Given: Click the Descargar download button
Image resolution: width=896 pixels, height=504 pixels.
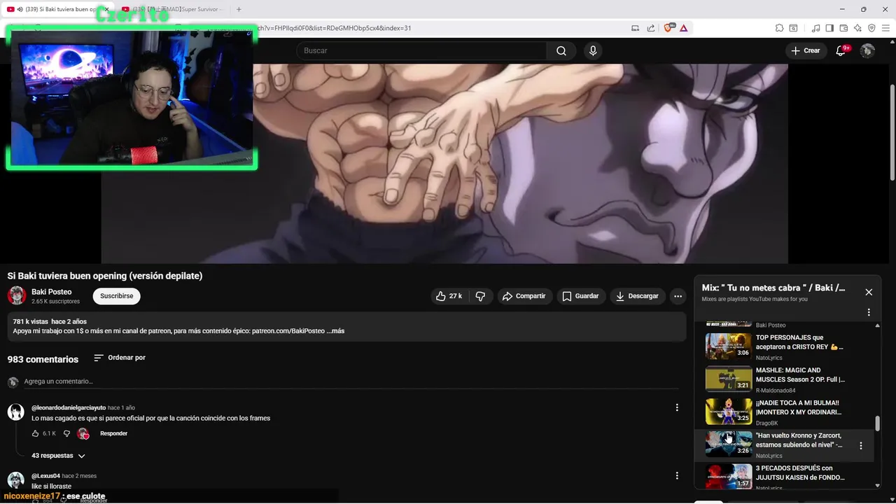Looking at the screenshot, I should point(636,296).
